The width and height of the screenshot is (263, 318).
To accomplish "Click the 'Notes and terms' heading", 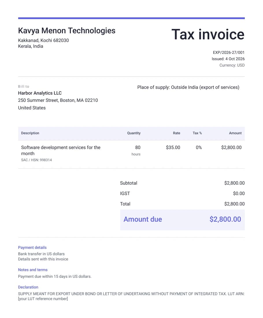I will (33, 270).
